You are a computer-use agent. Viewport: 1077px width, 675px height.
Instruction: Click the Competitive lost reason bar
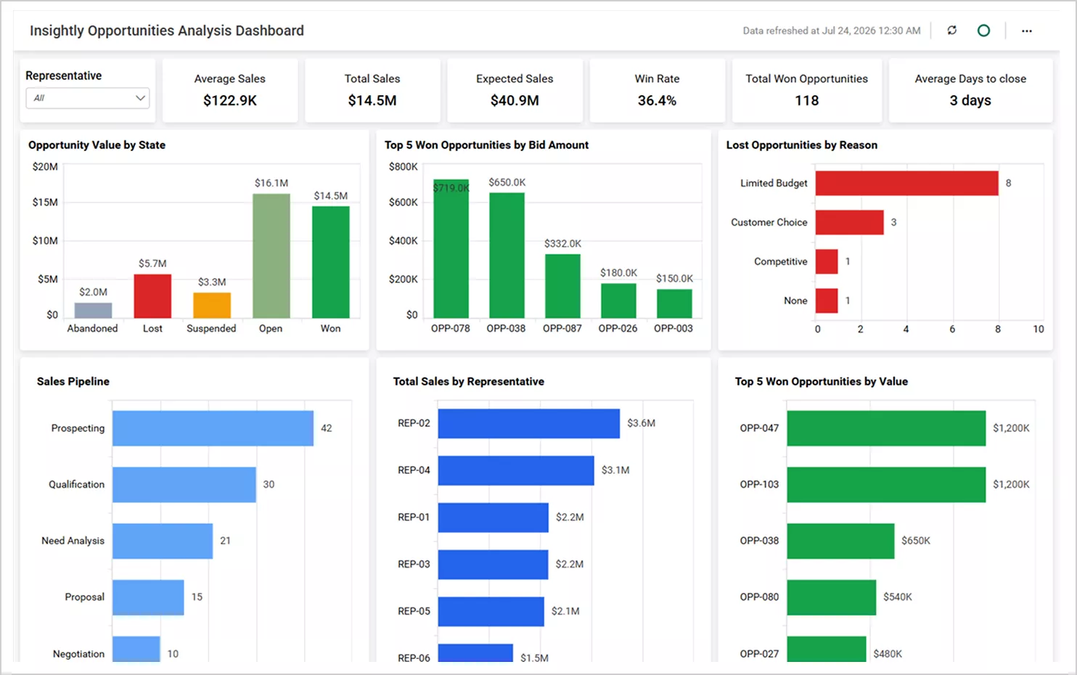pyautogui.click(x=827, y=261)
